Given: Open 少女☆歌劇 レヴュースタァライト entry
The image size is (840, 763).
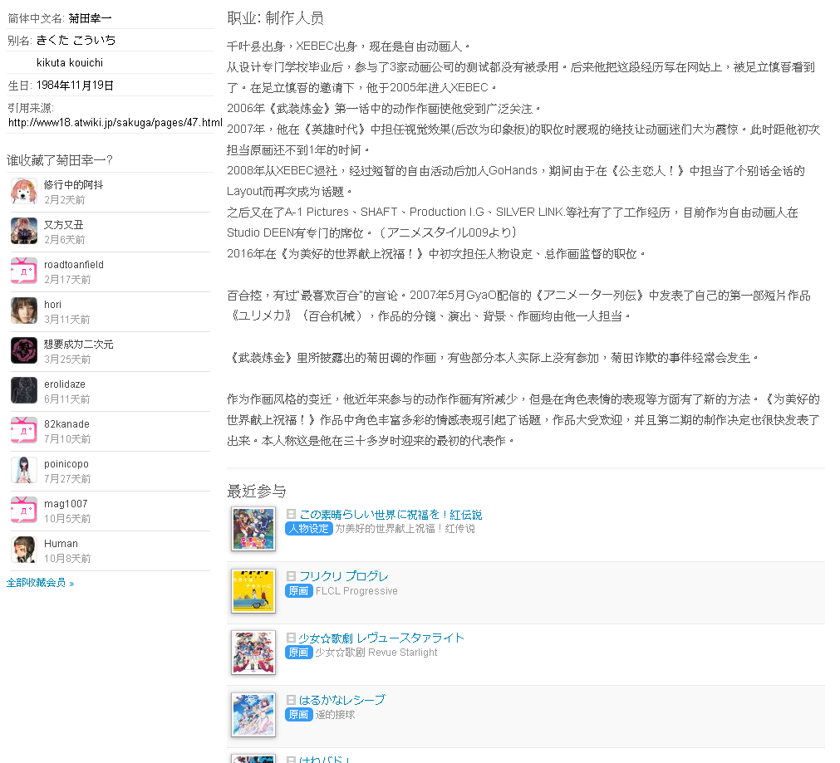Looking at the screenshot, I should click(381, 638).
